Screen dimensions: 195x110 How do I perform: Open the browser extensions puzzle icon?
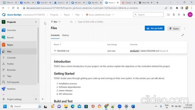coord(177,8)
